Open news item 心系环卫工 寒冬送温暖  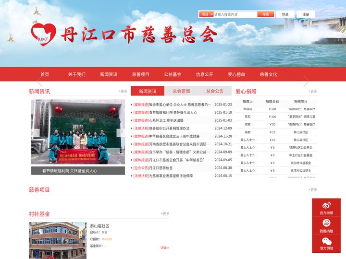click(x=166, y=120)
